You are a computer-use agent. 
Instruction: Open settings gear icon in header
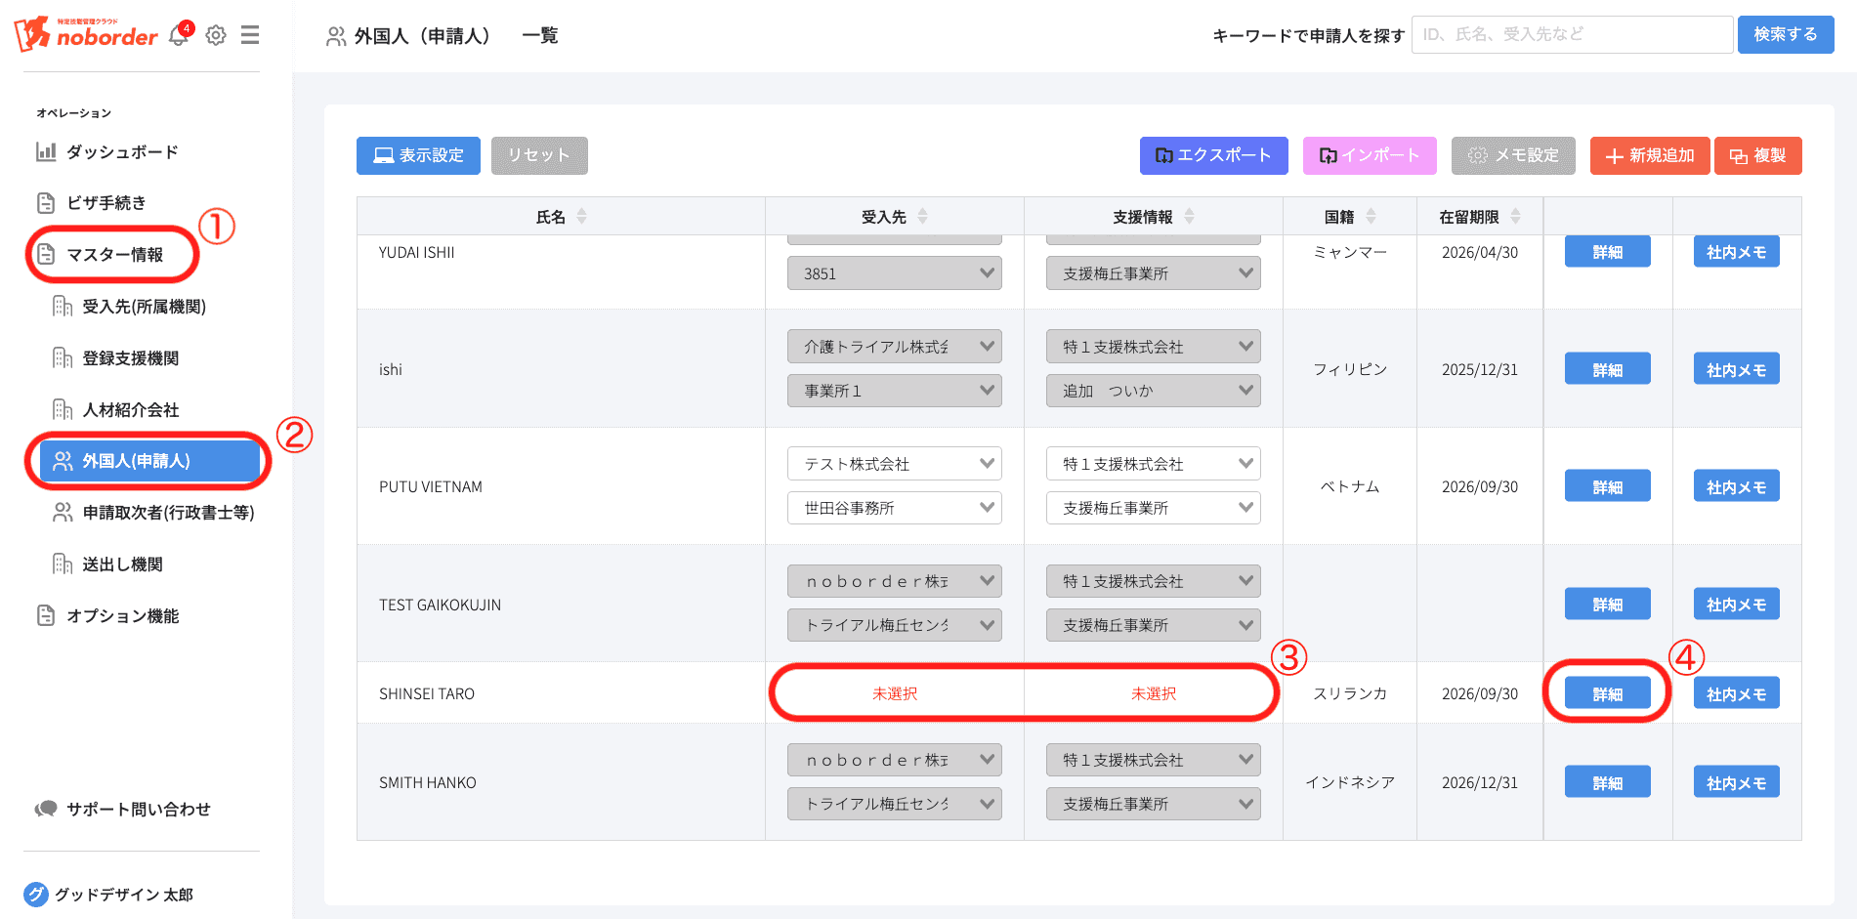point(216,36)
